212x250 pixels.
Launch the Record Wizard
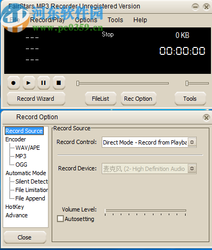pos(36,99)
